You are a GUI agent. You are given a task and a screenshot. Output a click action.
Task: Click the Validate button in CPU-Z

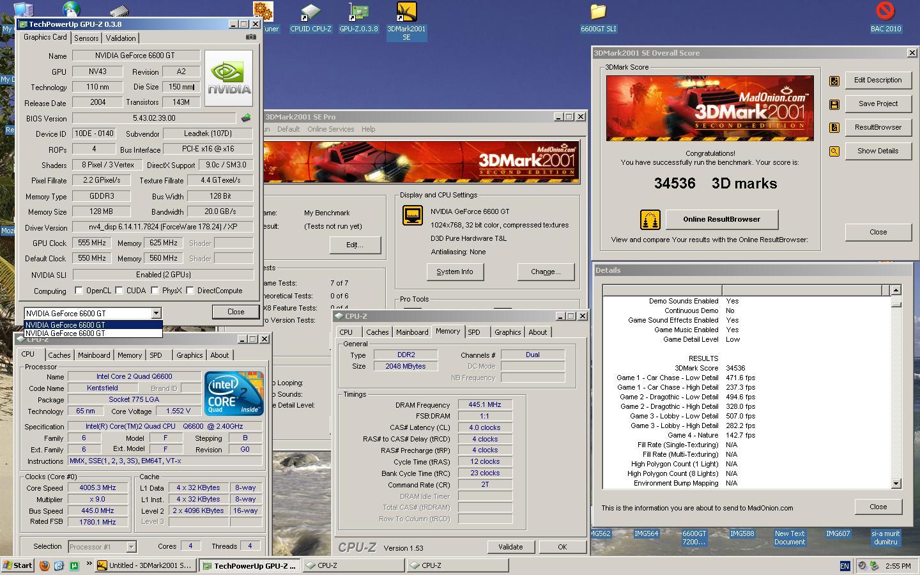[510, 547]
